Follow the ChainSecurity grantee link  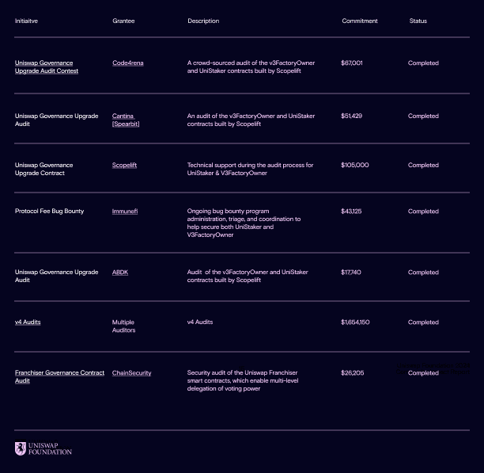(131, 372)
